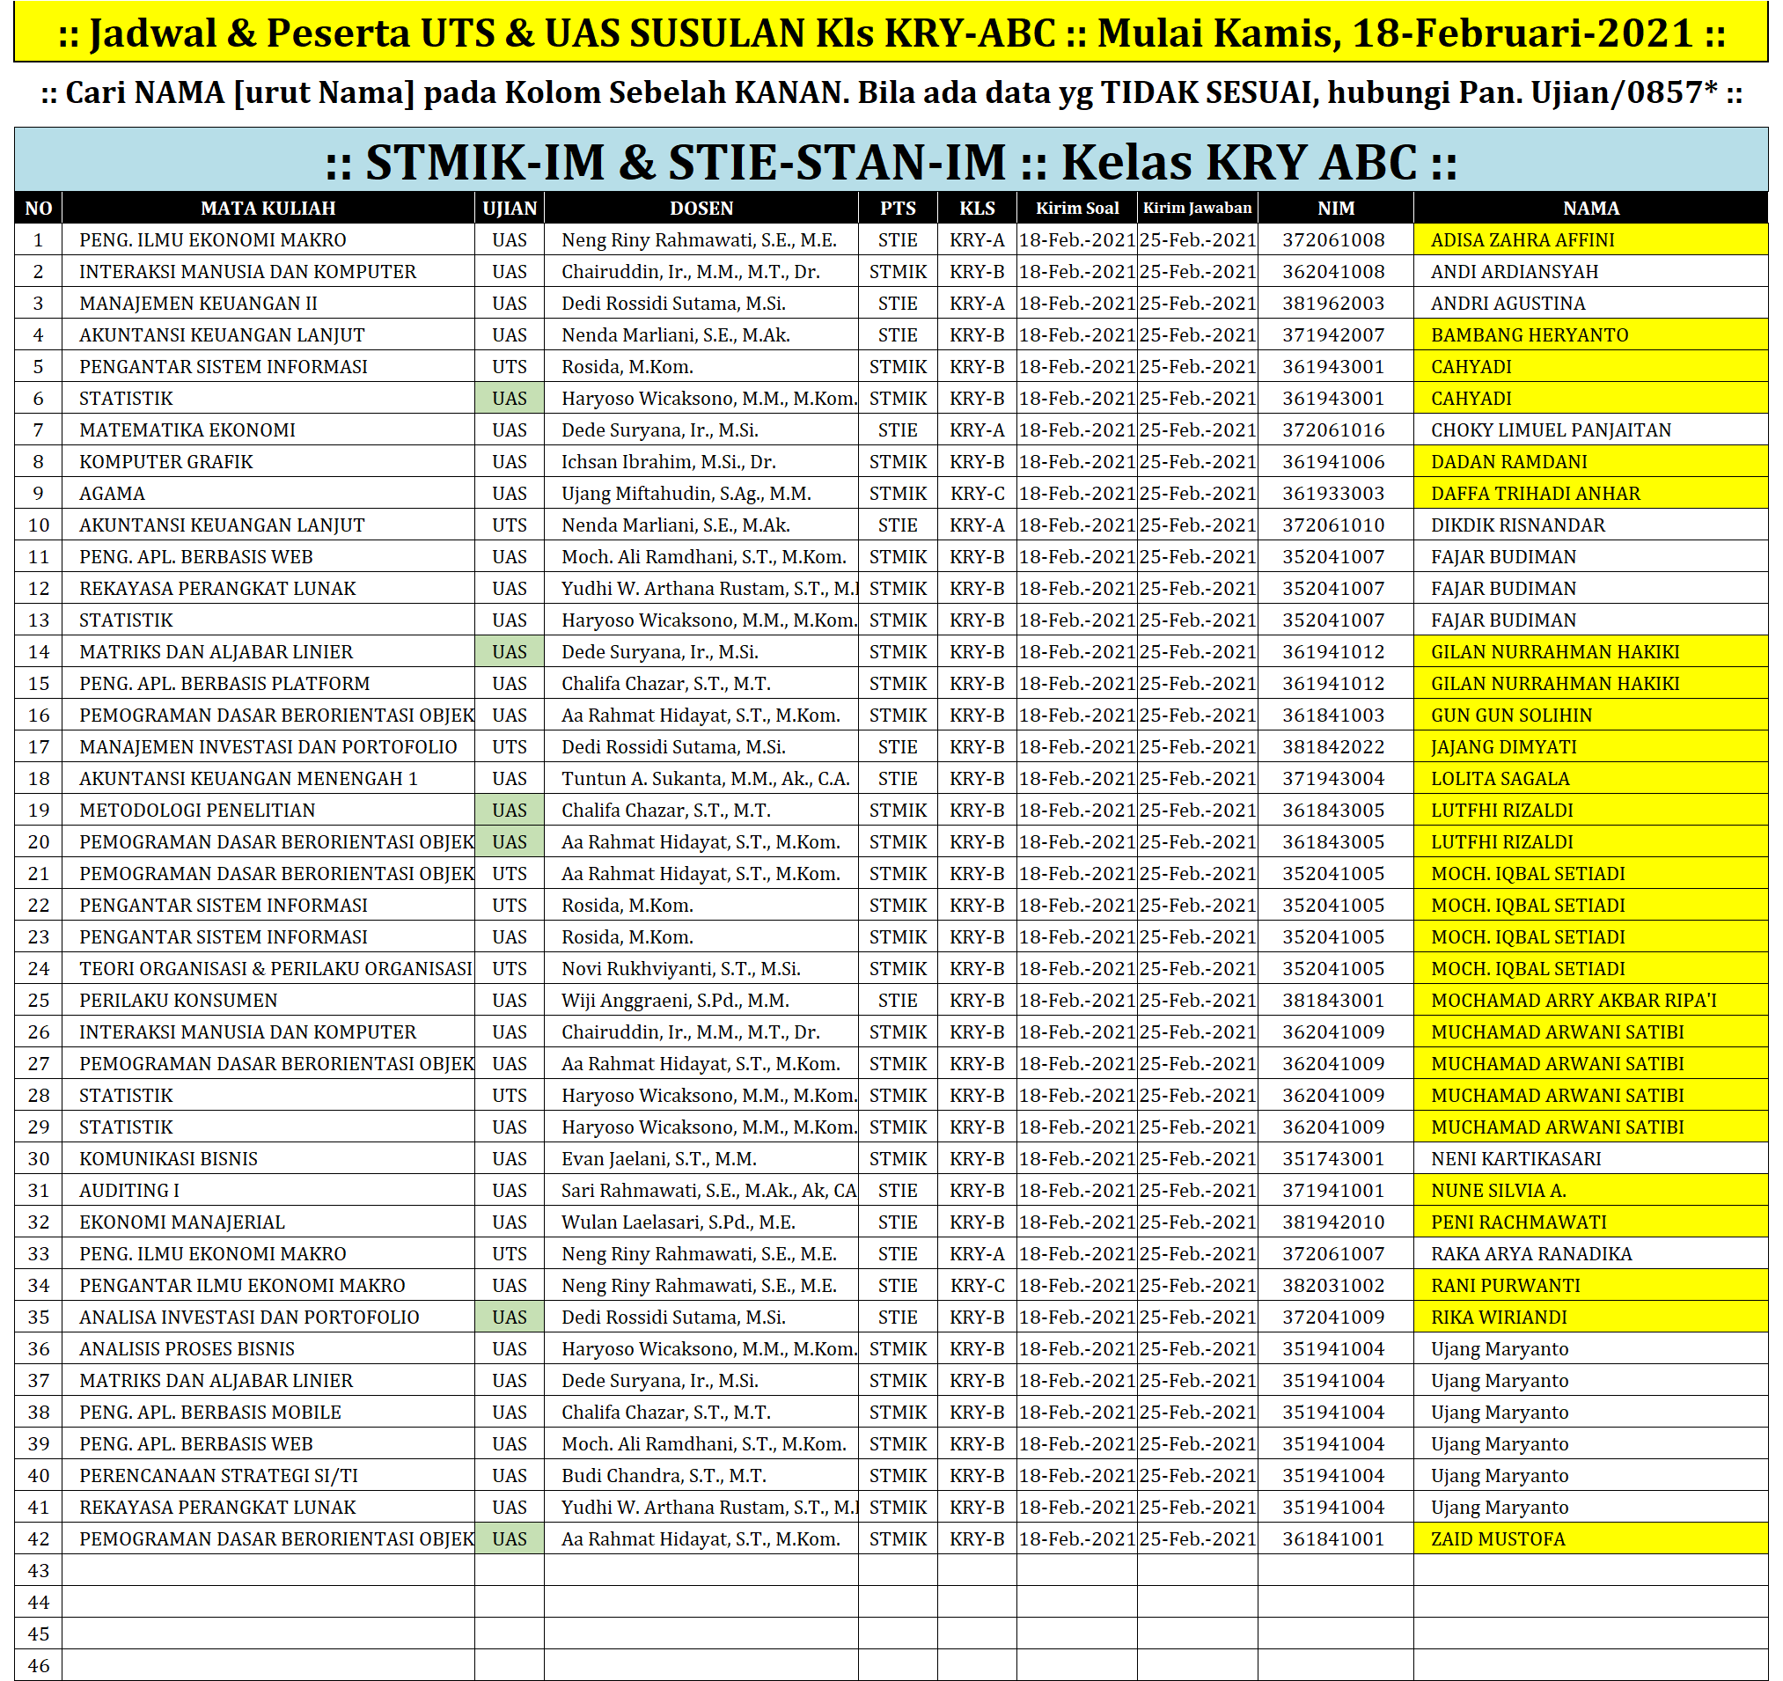Viewport: 1783px width, 1681px height.
Task: Click the course PENG. APL. BERBASIS MOBILE
Action: (x=209, y=1413)
